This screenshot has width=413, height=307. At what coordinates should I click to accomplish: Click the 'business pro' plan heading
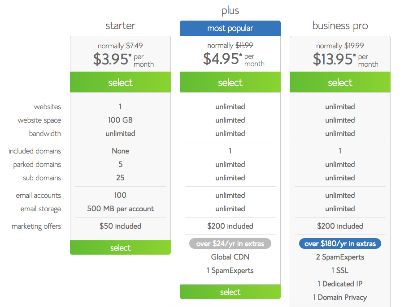pyautogui.click(x=340, y=26)
